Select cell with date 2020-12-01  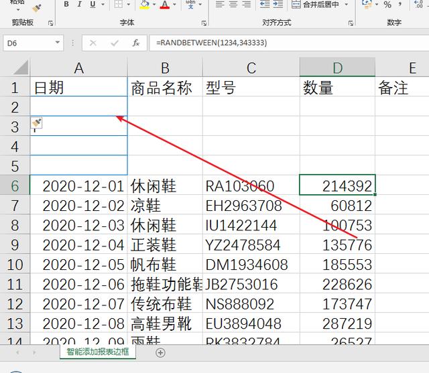click(79, 185)
